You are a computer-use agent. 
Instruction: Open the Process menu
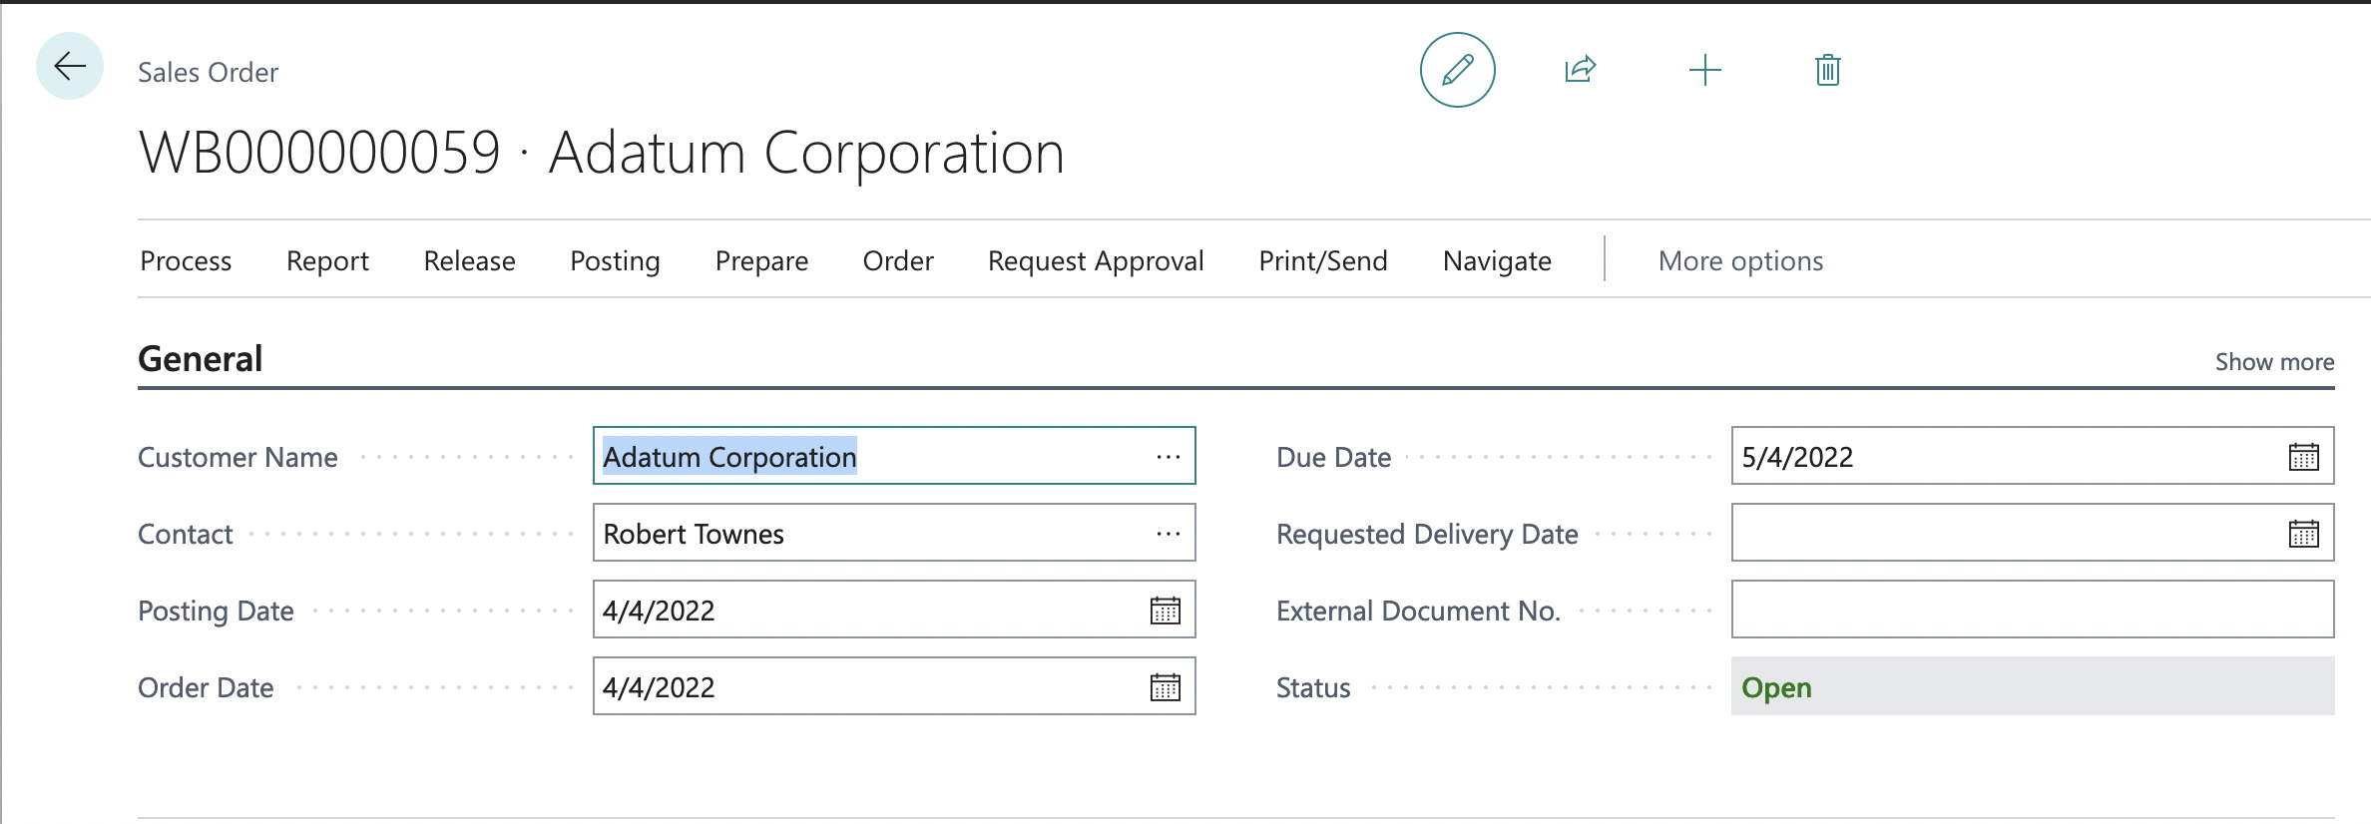[186, 261]
